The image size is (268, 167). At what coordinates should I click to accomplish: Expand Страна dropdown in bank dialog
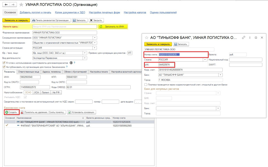205,60
